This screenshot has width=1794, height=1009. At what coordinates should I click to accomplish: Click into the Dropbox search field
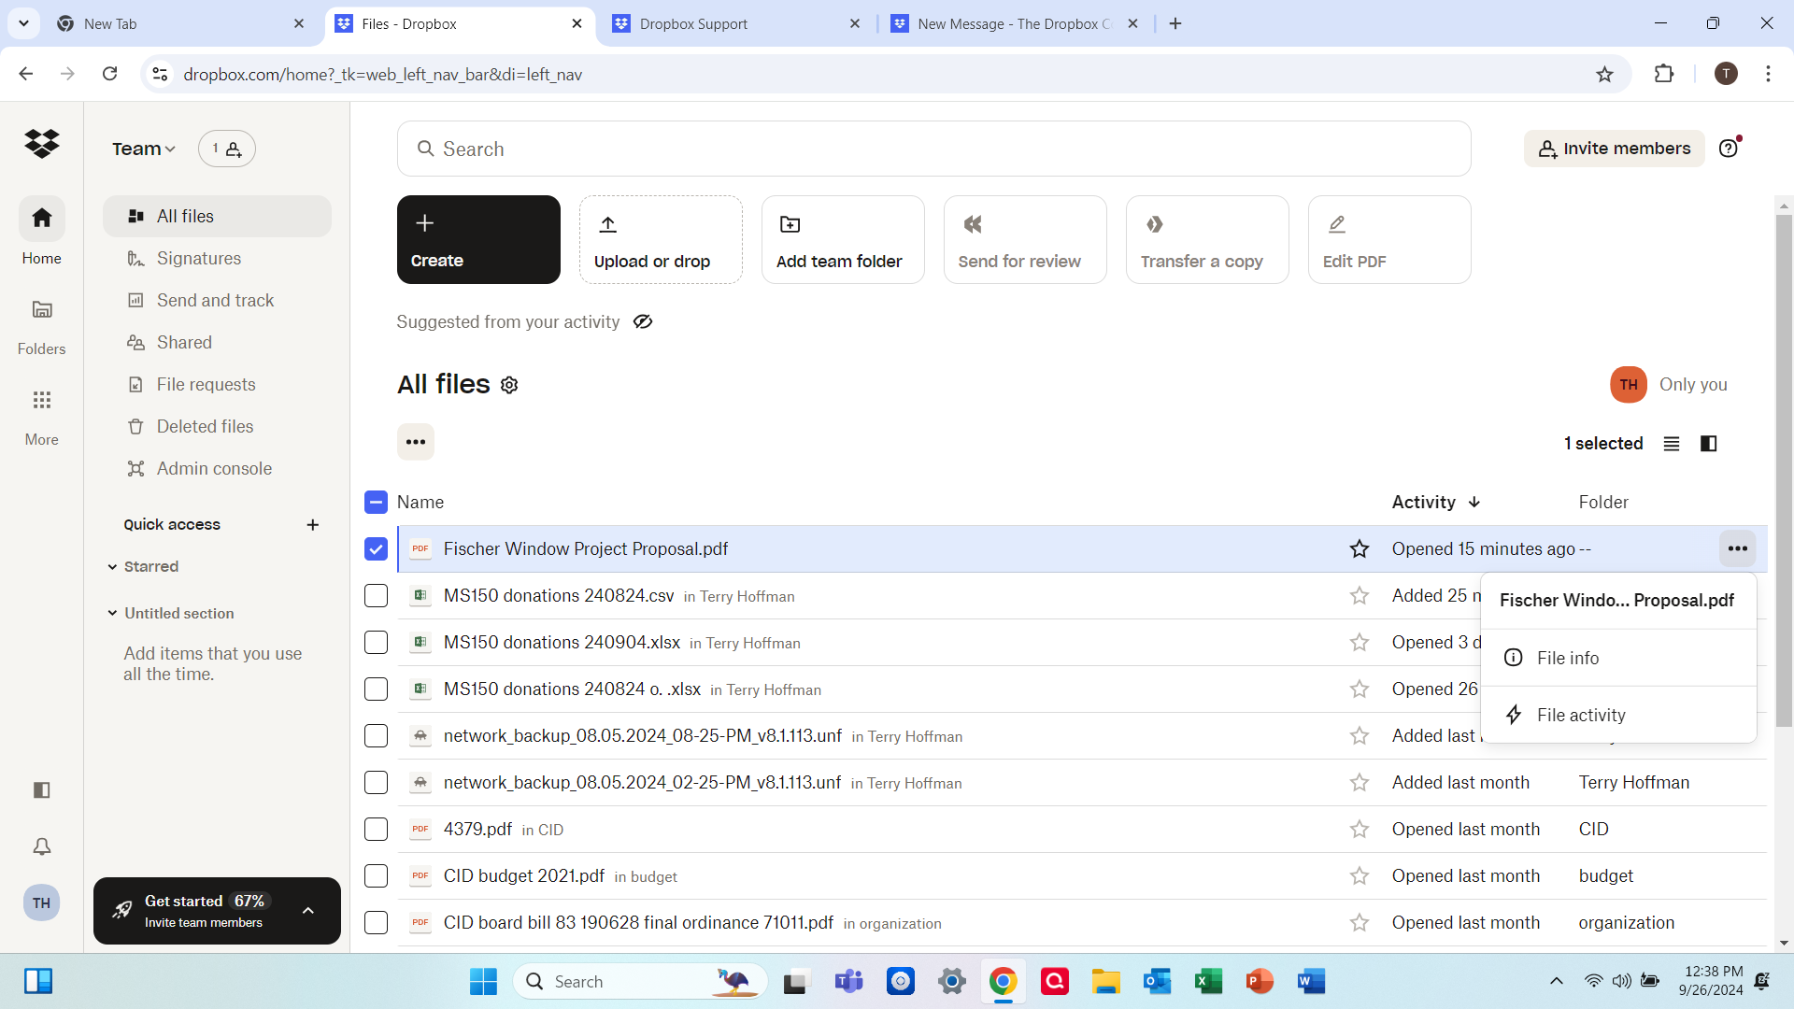pos(934,149)
